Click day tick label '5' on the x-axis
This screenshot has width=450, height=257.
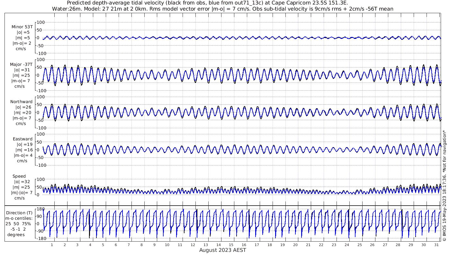point(103,245)
